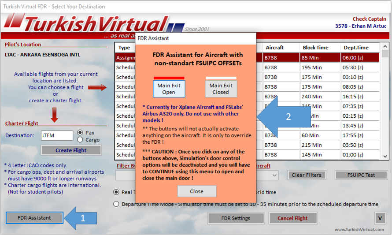Click the Type column header
The height and width of the screenshot is (235, 392).
point(124,48)
